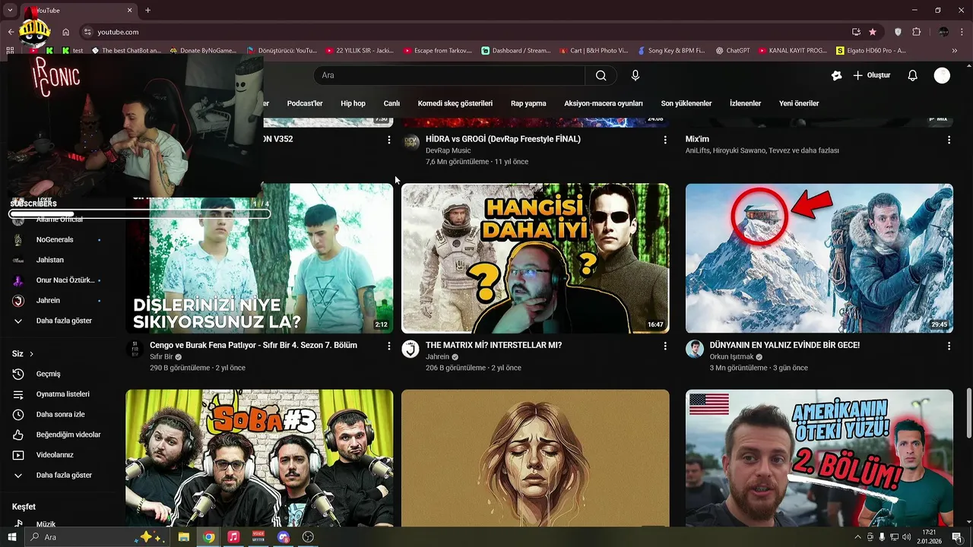The image size is (973, 547).
Task: Open Orkun Işıtmak channel avatar
Action: pos(694,349)
